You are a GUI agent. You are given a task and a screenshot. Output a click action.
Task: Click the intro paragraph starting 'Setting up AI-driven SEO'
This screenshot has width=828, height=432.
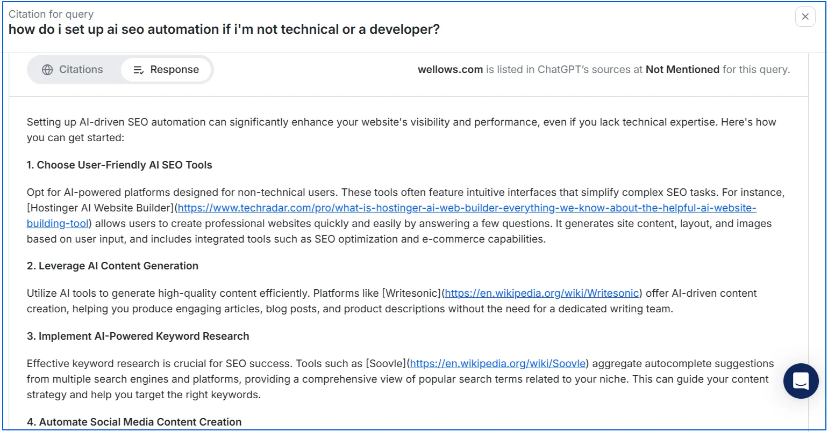402,130
